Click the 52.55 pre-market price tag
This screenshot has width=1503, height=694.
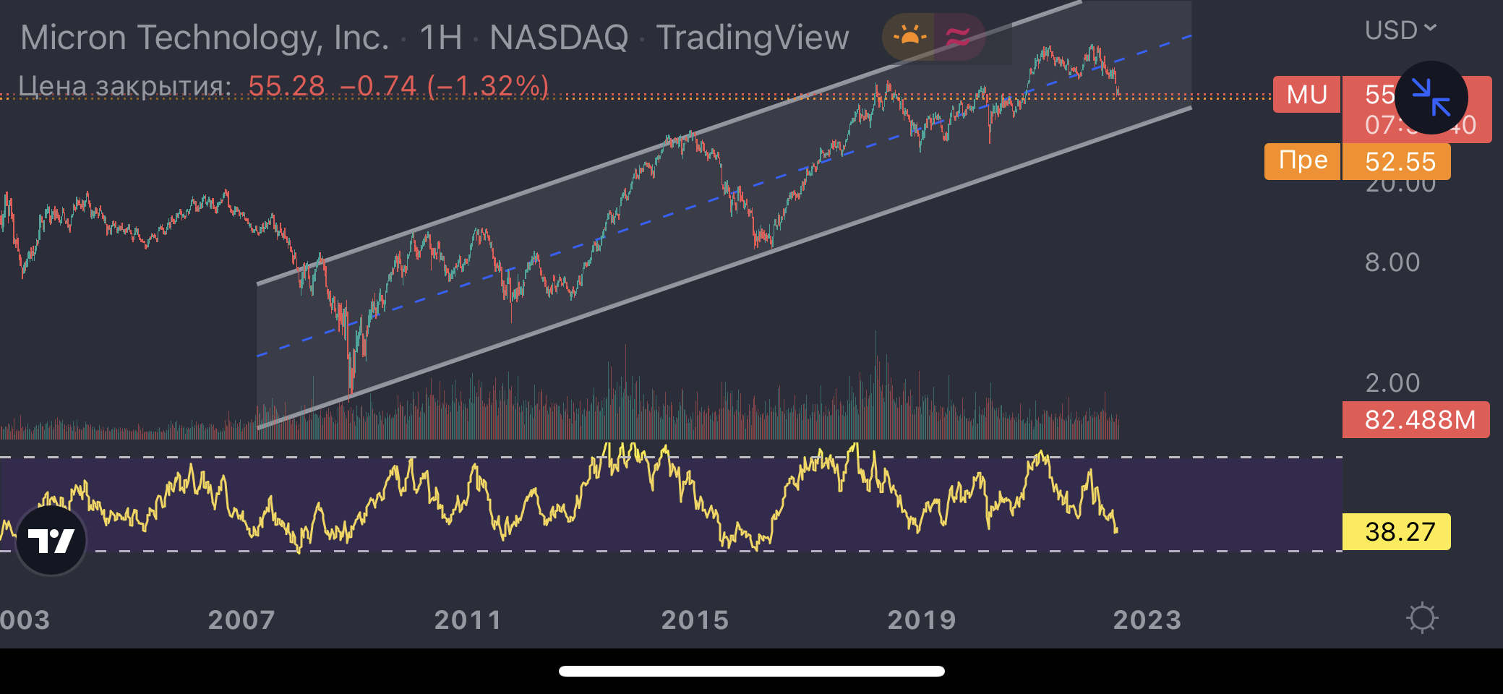tap(1397, 161)
